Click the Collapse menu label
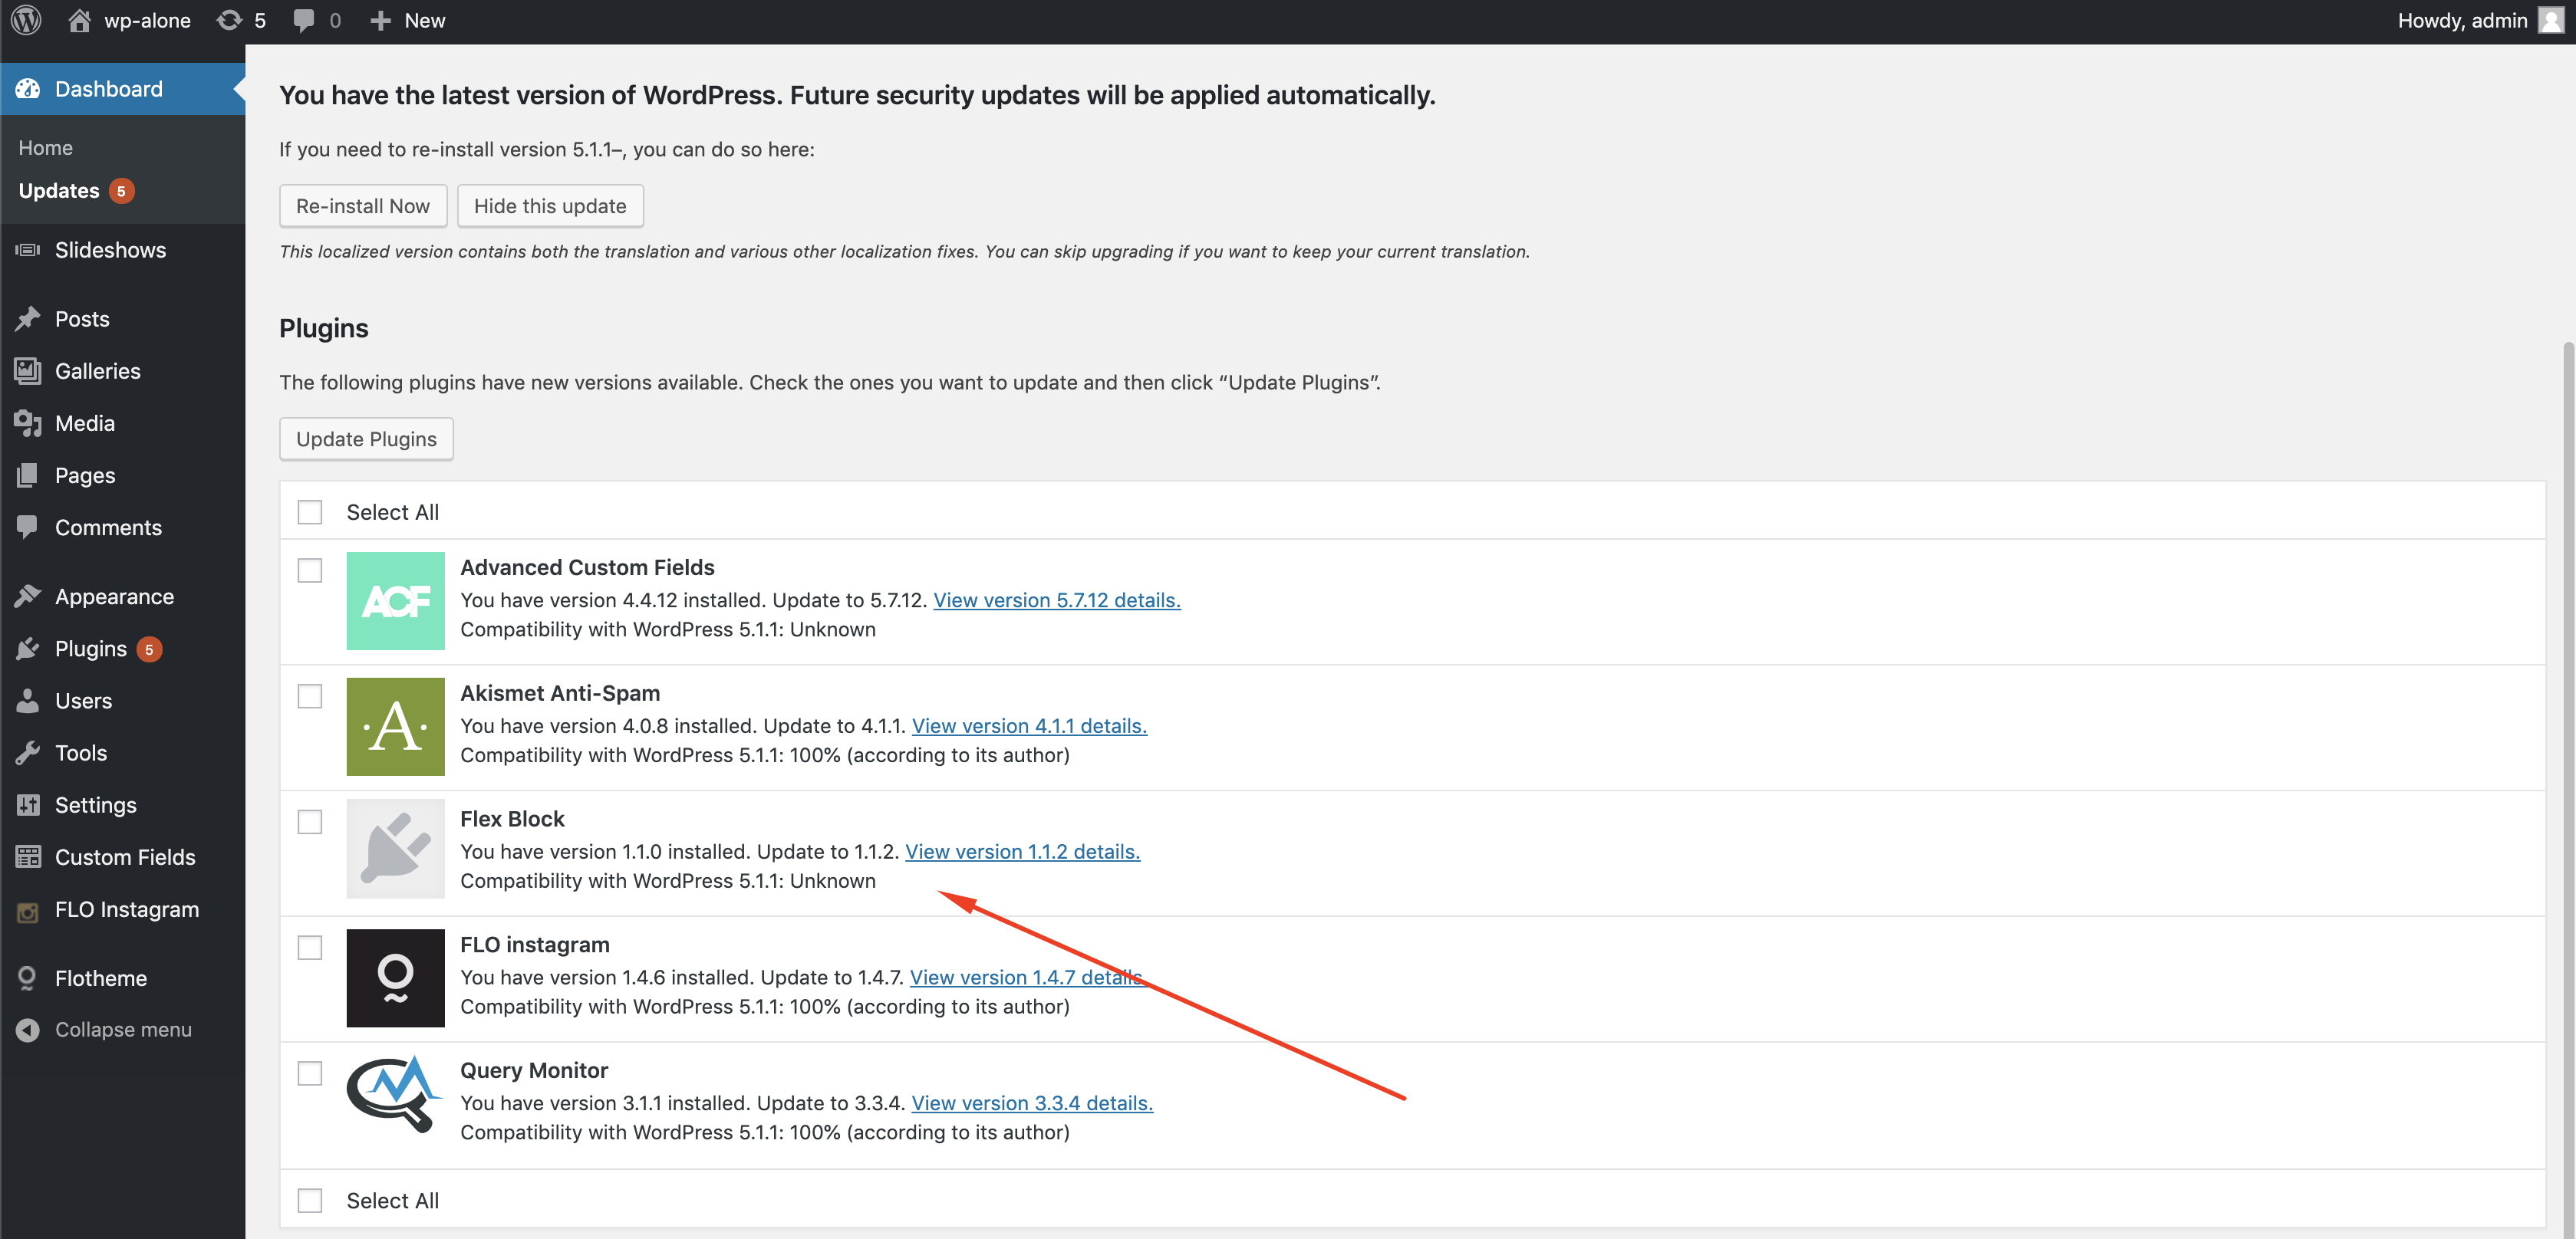The height and width of the screenshot is (1239, 2576). [123, 1029]
